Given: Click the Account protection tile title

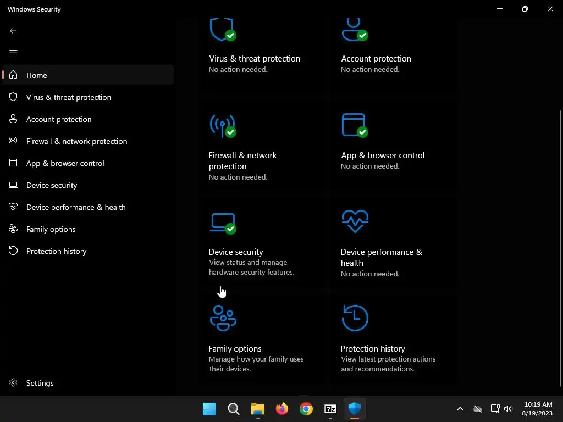Looking at the screenshot, I should (376, 58).
